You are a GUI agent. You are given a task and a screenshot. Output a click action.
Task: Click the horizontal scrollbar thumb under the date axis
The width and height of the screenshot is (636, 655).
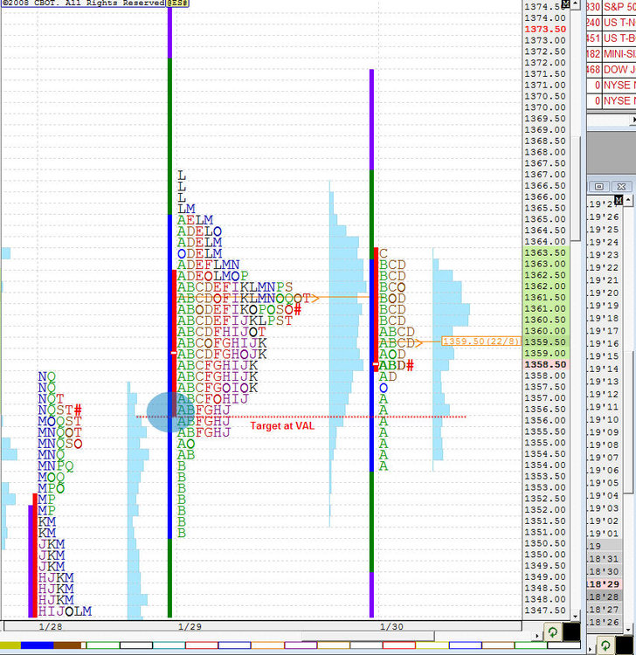click(368, 636)
